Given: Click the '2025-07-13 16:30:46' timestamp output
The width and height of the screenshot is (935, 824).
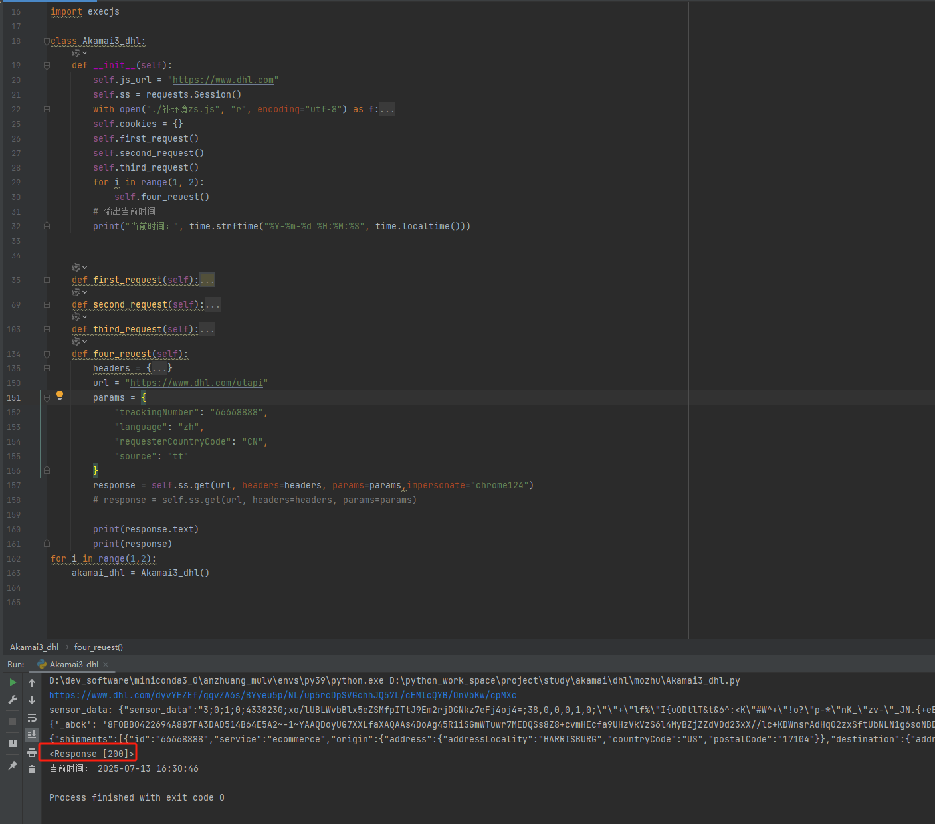Looking at the screenshot, I should click(148, 769).
